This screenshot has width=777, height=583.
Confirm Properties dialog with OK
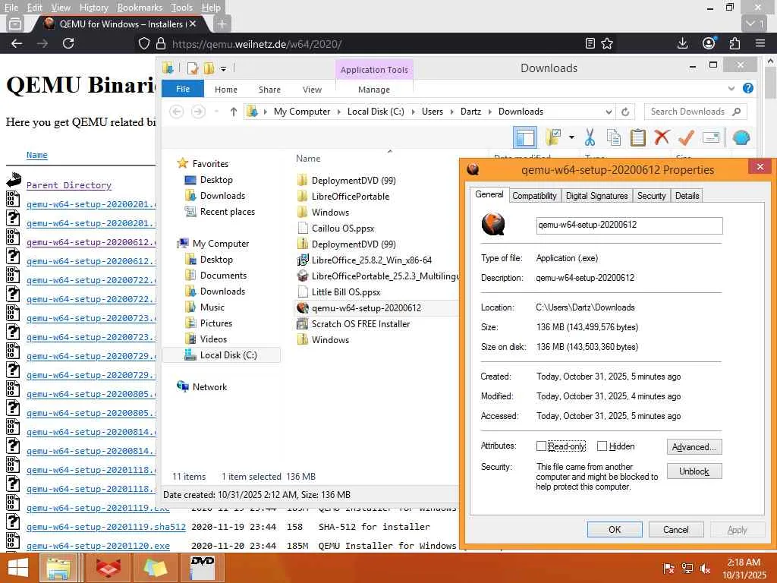click(x=615, y=529)
